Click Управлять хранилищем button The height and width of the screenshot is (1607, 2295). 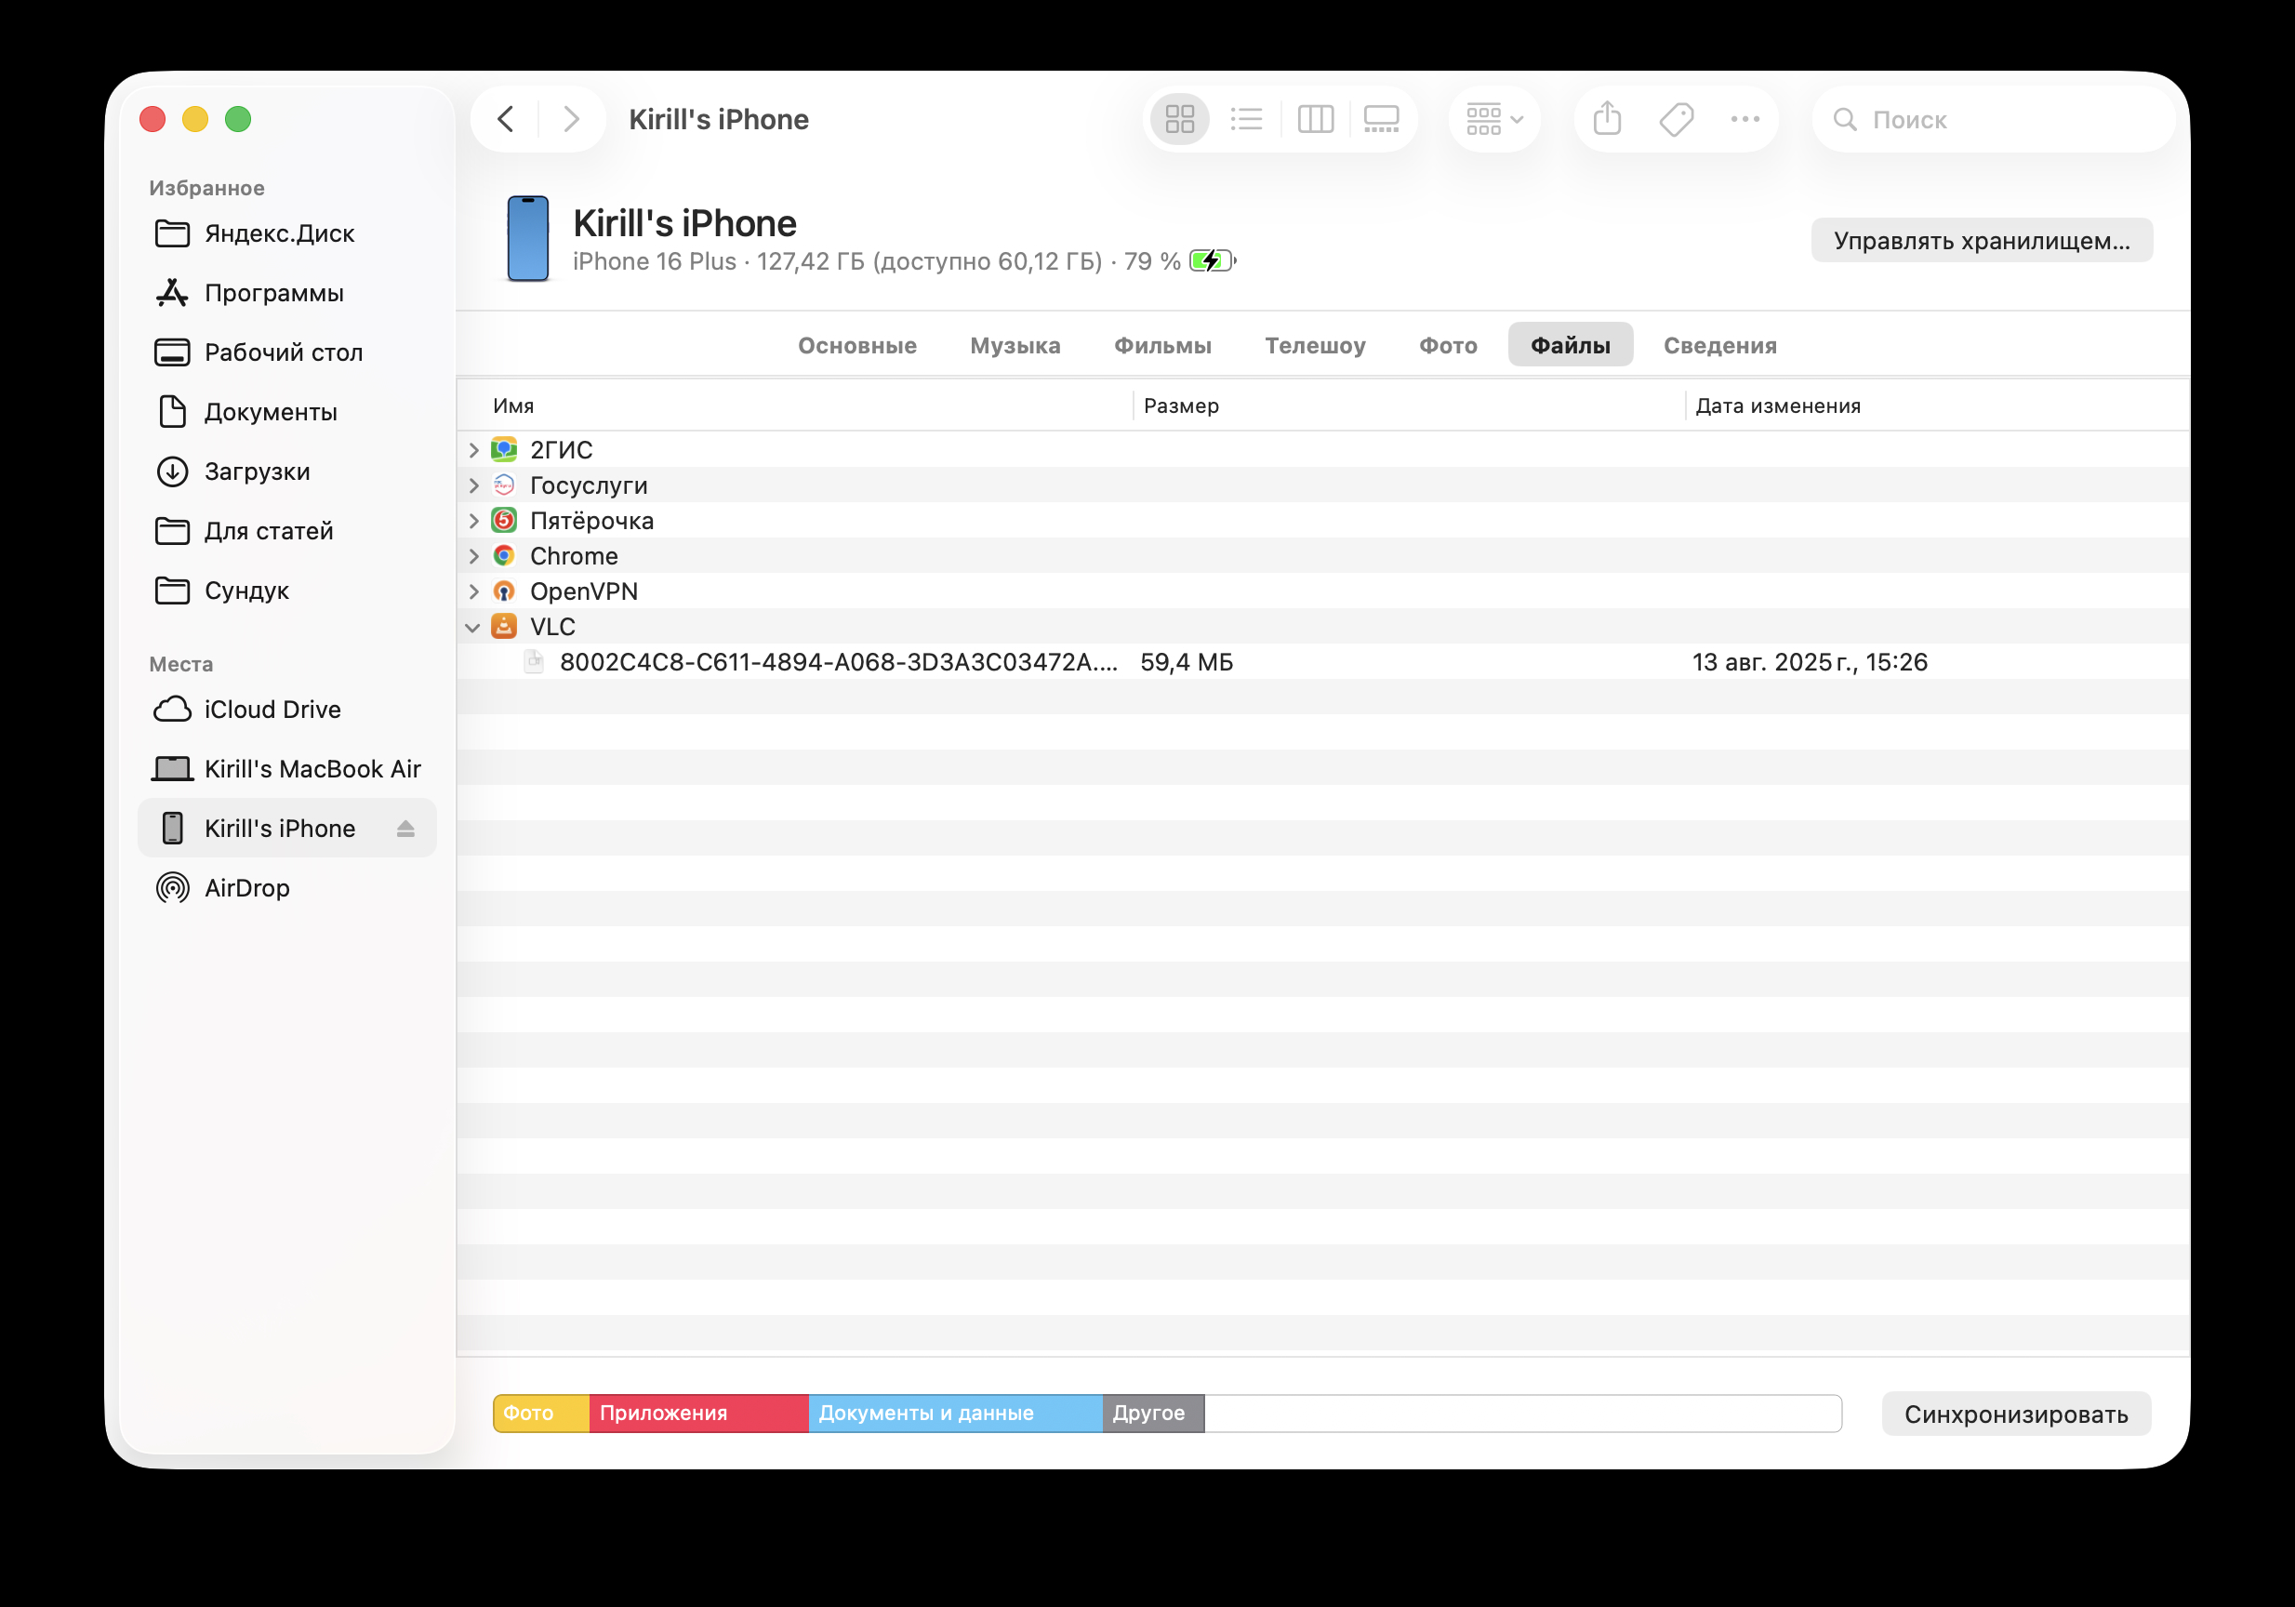click(1983, 240)
